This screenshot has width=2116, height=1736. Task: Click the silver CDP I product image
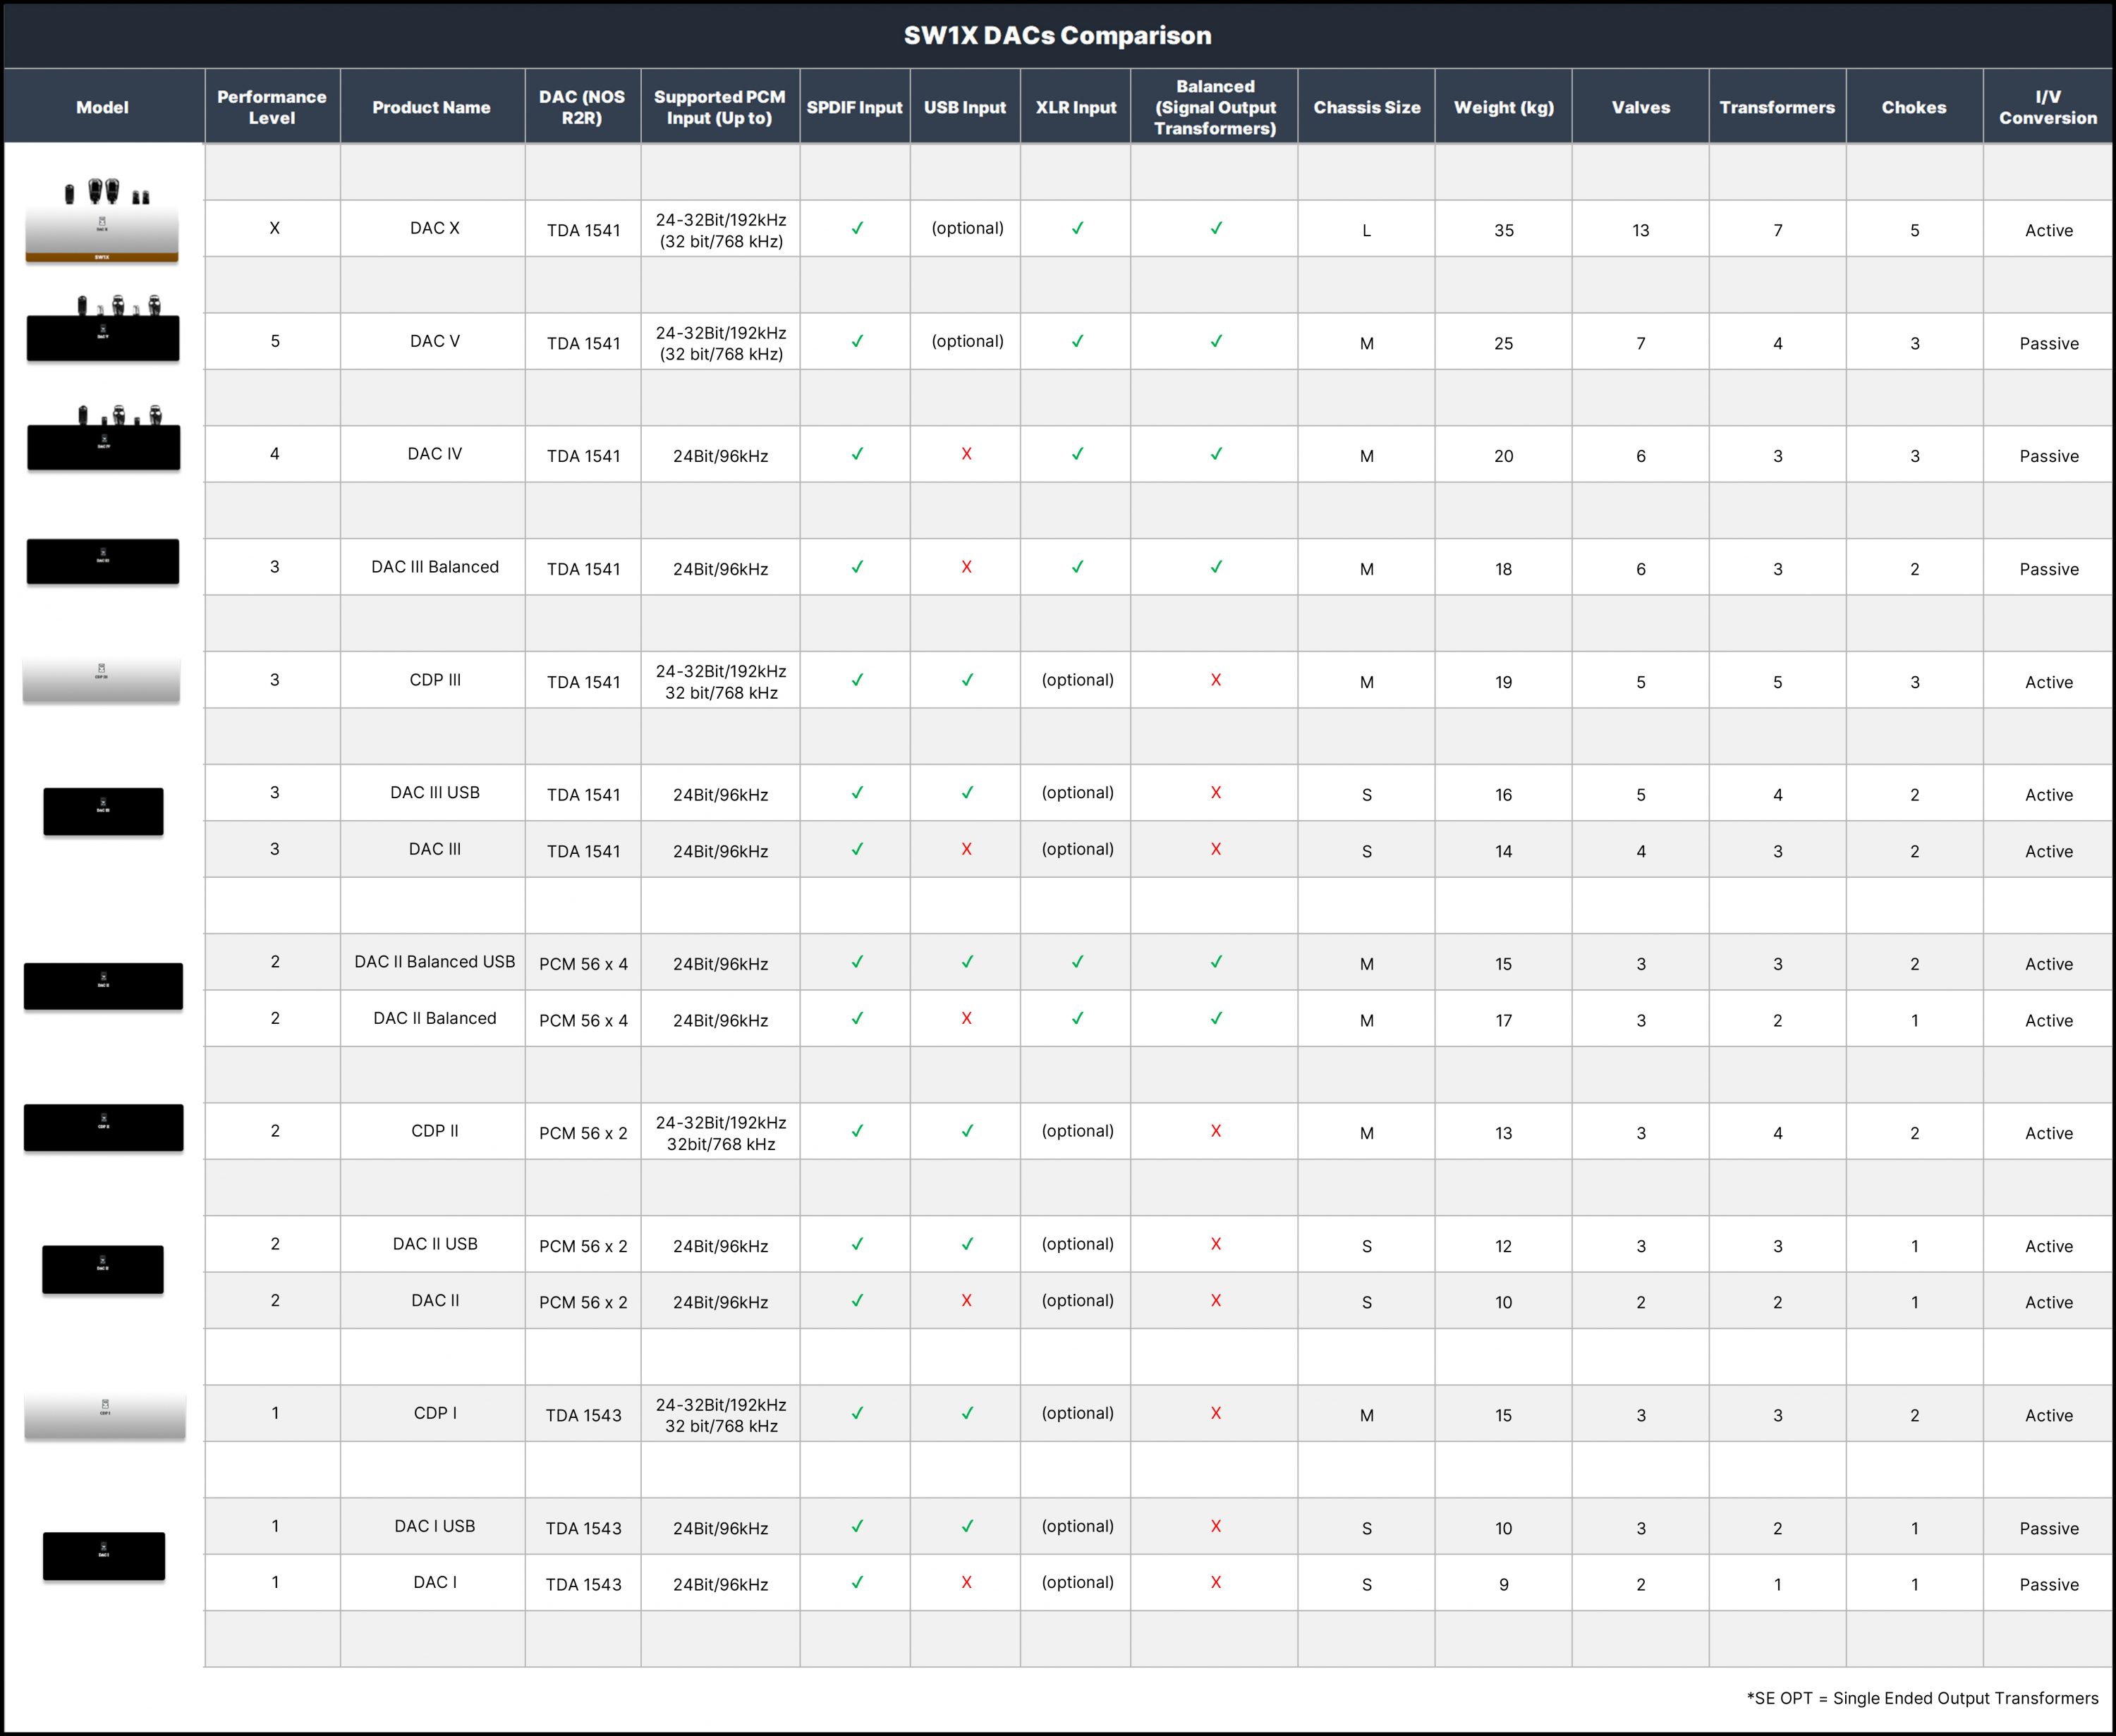point(104,1415)
